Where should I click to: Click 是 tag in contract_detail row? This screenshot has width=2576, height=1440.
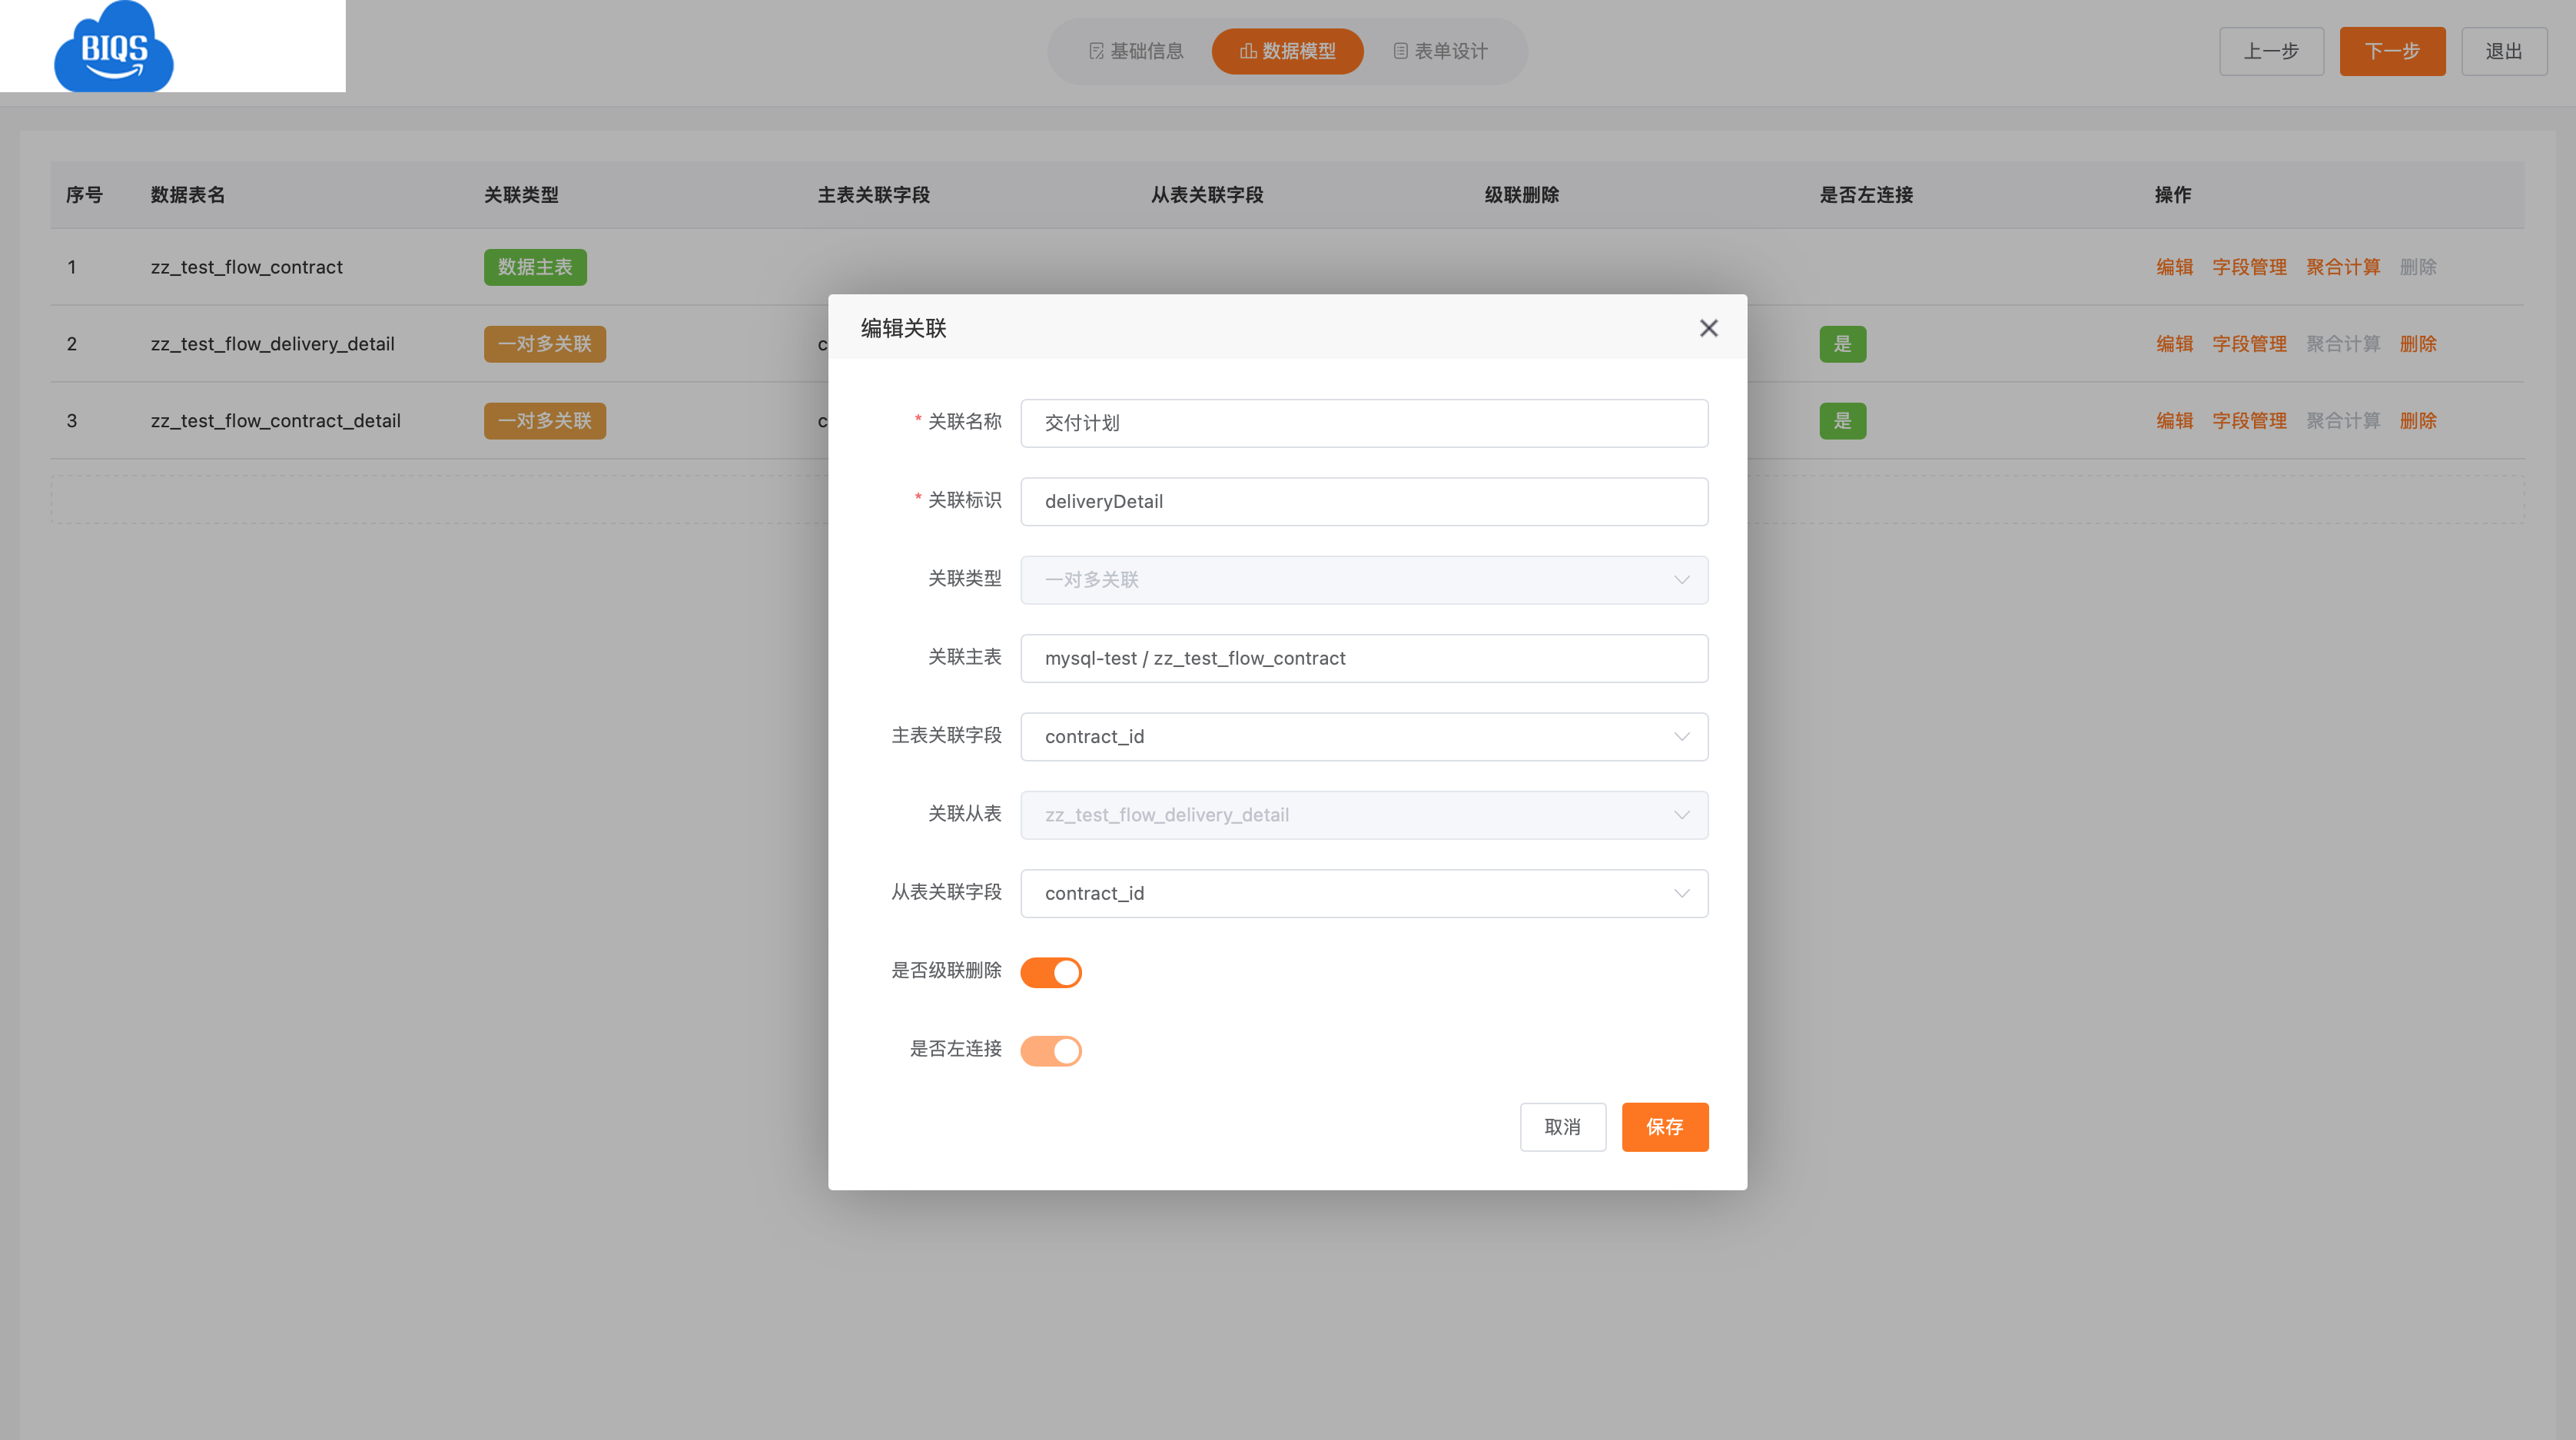1842,421
